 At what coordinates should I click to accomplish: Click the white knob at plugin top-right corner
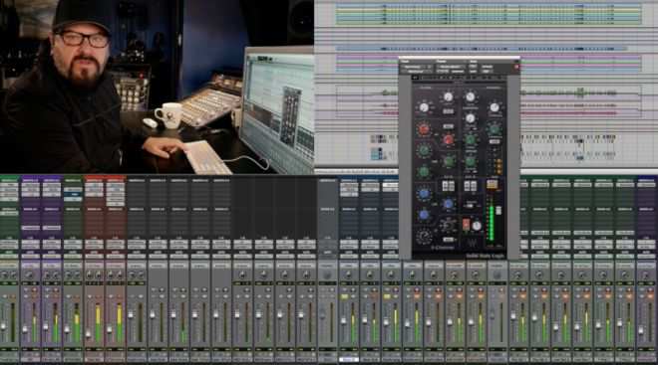(494, 107)
